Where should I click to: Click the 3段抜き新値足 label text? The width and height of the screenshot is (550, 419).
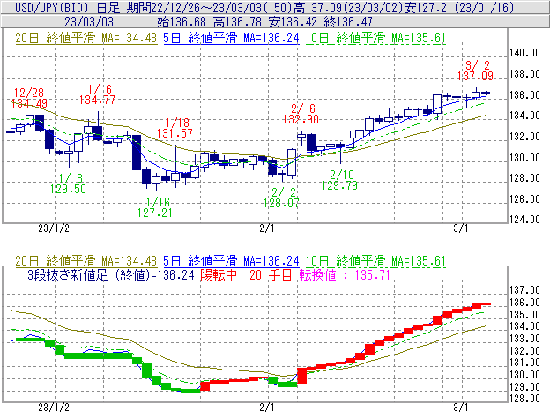point(67,274)
